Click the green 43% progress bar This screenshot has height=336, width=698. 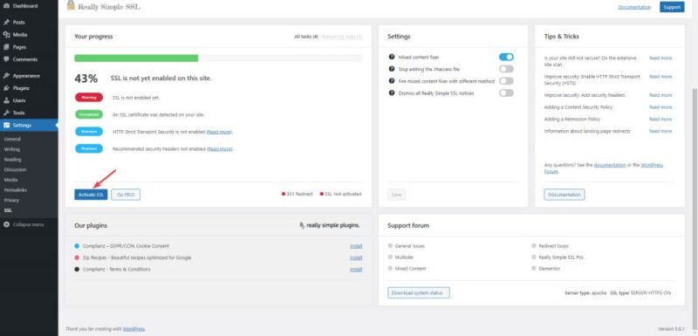pyautogui.click(x=136, y=58)
